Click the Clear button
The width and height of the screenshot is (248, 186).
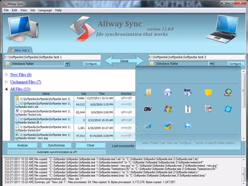point(91,145)
